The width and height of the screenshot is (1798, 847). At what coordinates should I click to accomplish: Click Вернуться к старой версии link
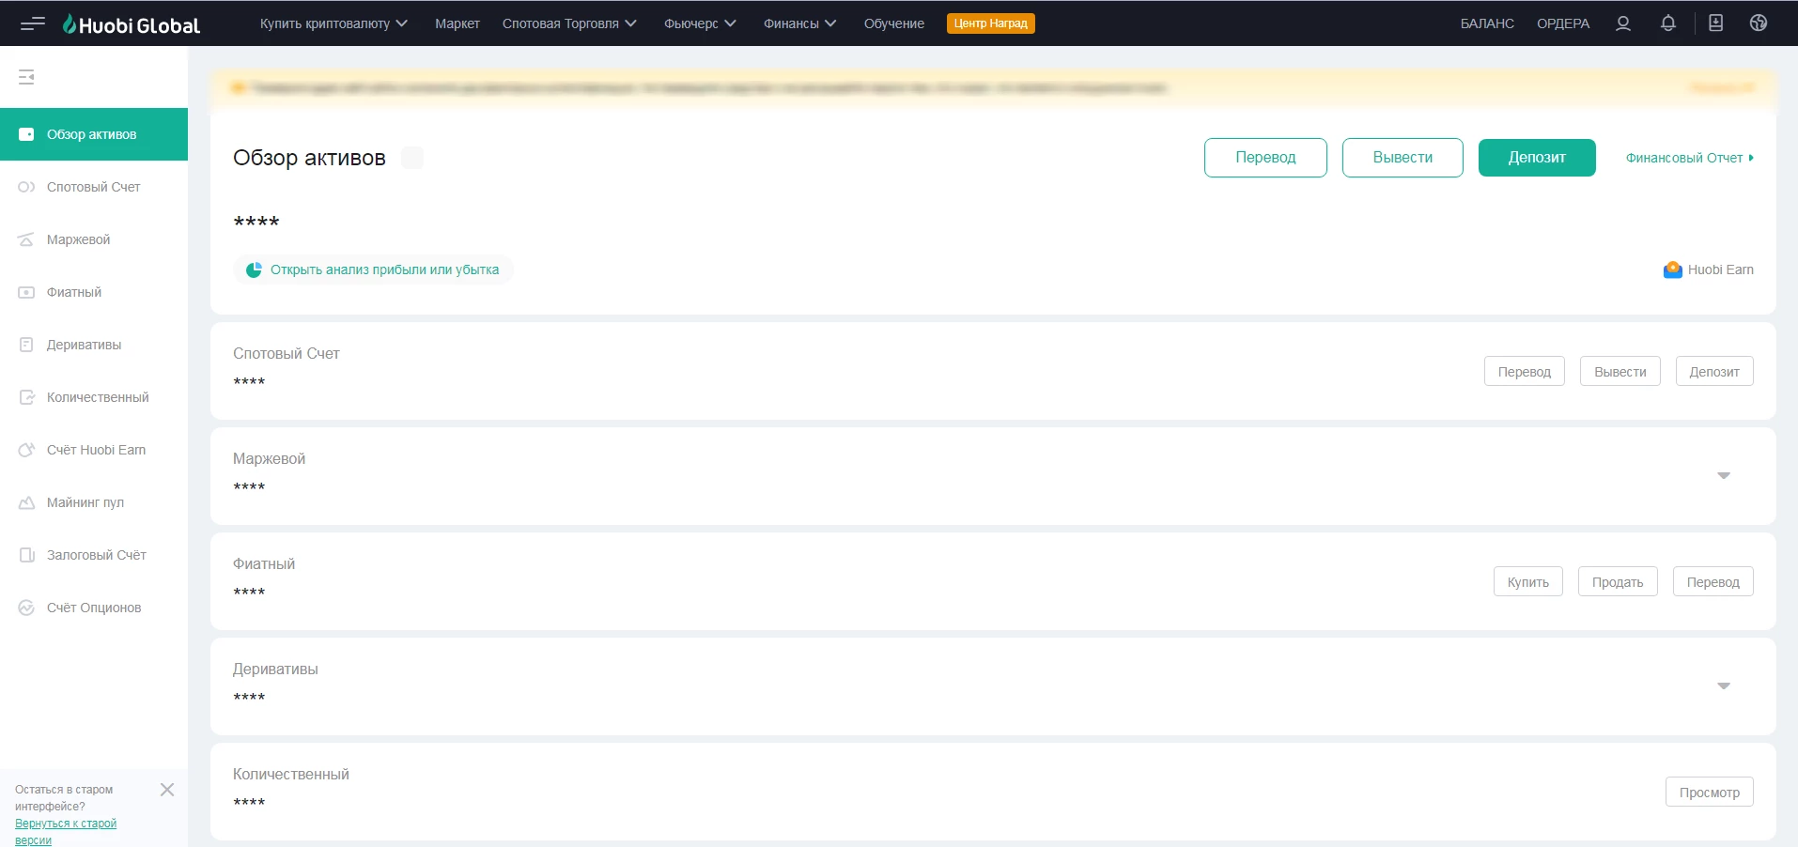point(66,831)
